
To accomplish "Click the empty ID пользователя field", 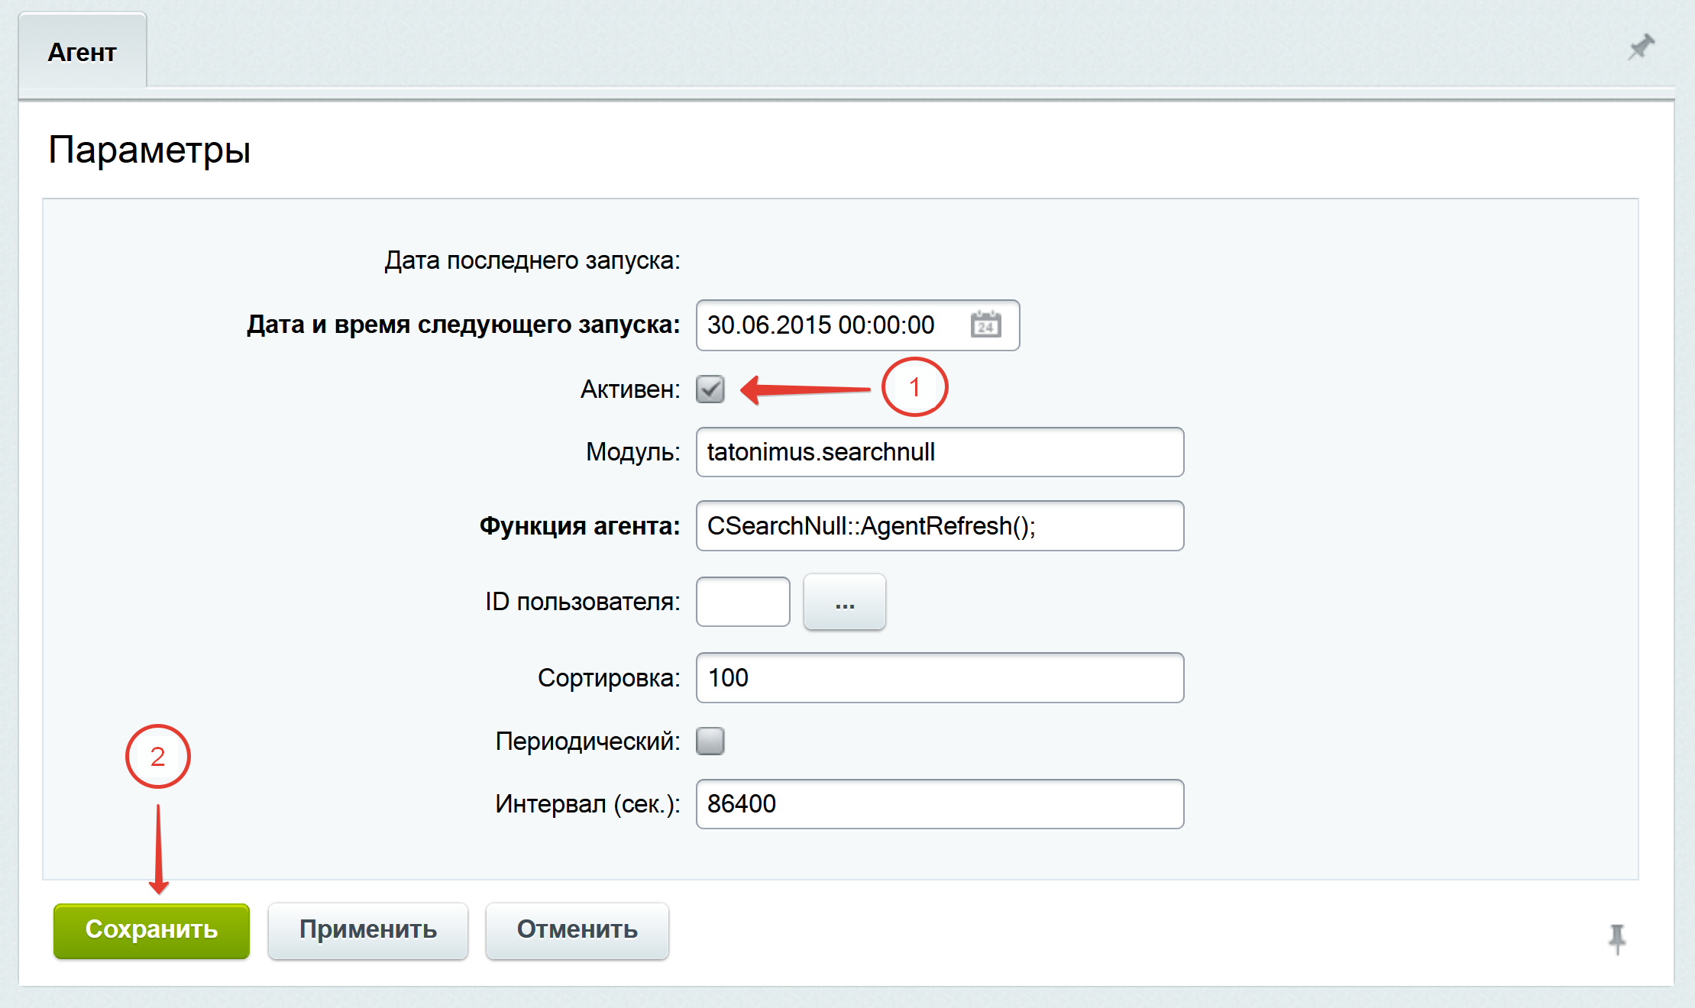I will 742,603.
